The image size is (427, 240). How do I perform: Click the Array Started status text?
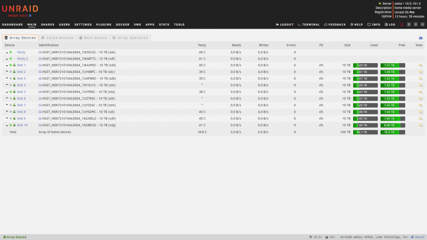pos(16,237)
